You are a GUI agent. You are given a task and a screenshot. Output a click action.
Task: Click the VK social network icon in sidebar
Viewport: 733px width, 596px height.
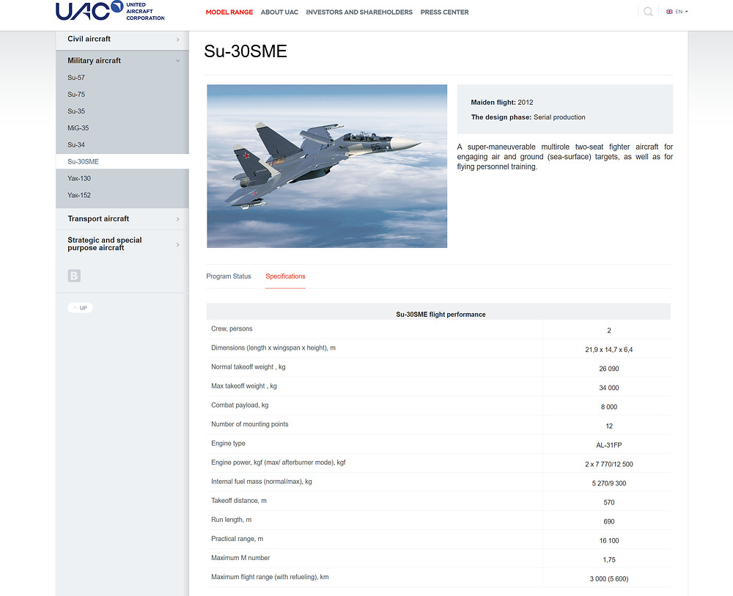74,276
